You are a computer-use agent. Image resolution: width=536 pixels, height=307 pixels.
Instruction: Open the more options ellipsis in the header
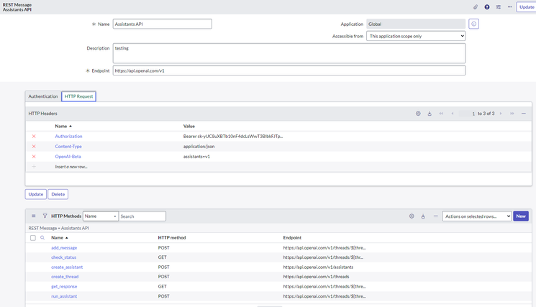(509, 6)
